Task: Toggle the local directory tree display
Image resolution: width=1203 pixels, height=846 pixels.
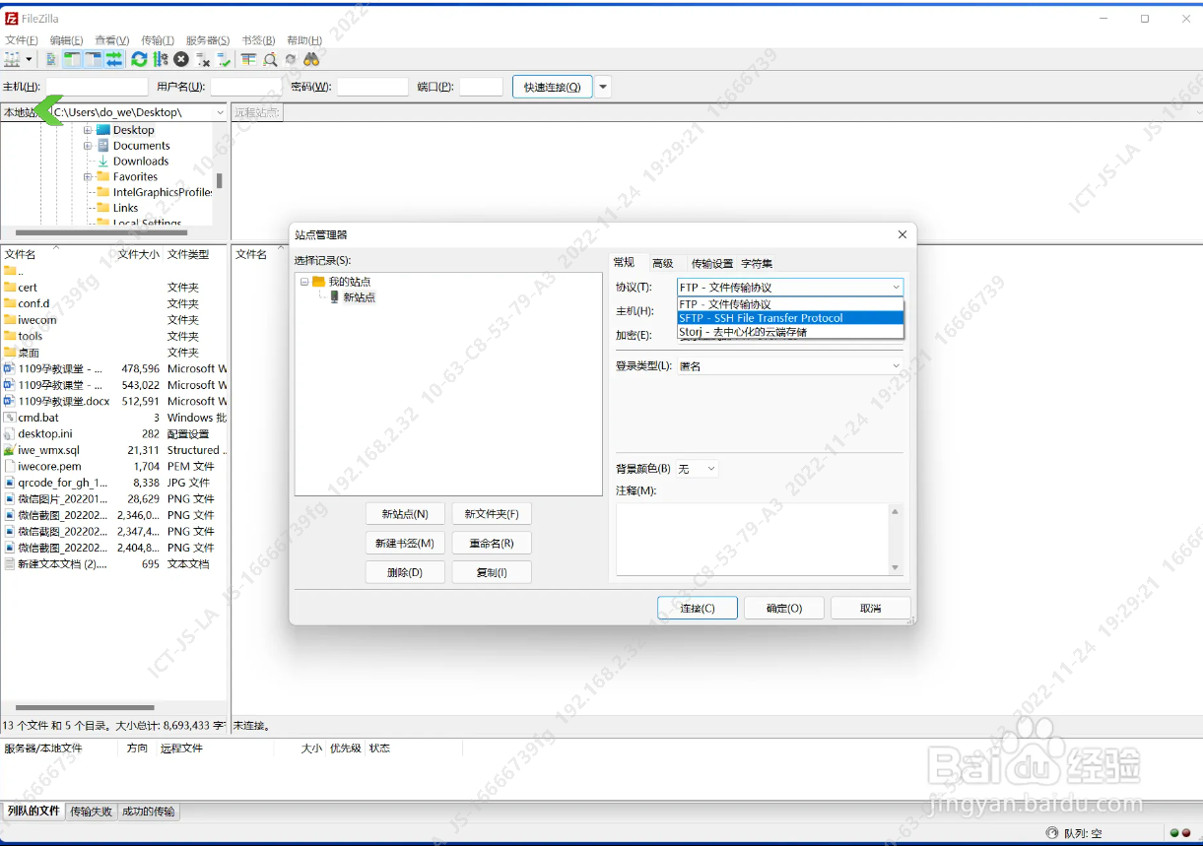Action: point(72,60)
